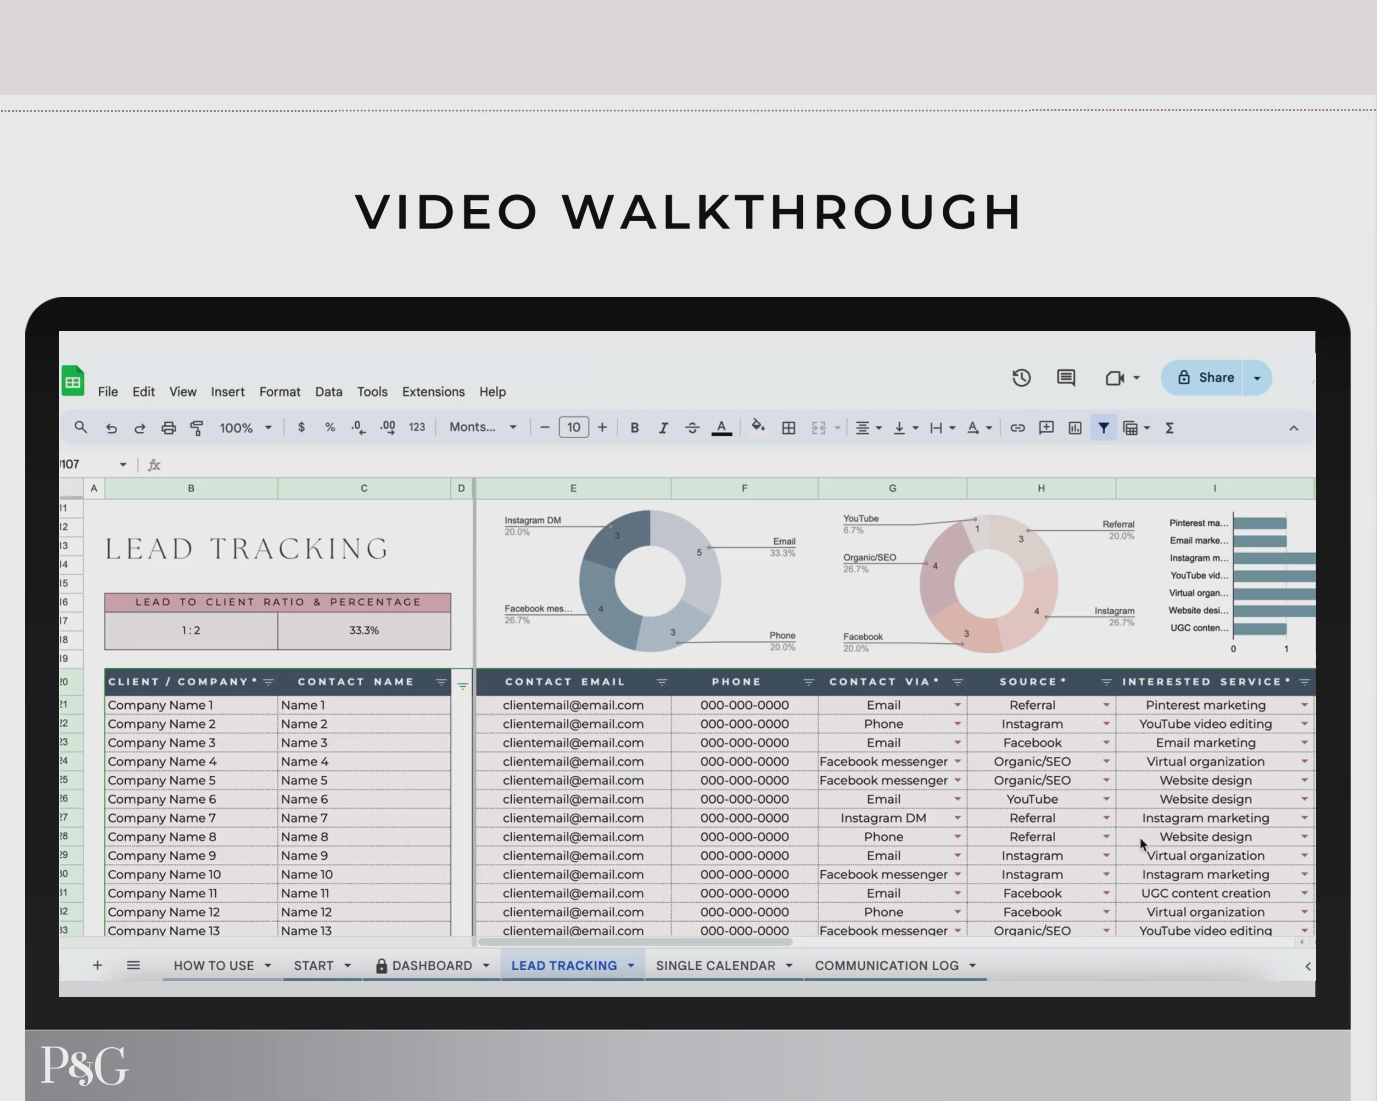1377x1101 pixels.
Task: Click the paint format icon
Action: 197,428
